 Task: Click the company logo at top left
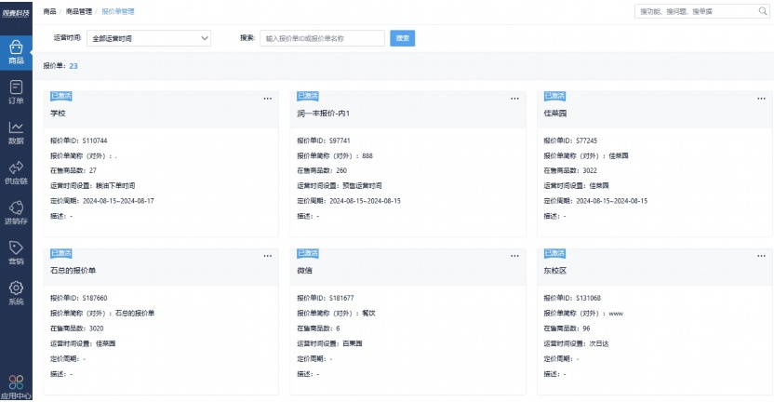click(x=16, y=13)
